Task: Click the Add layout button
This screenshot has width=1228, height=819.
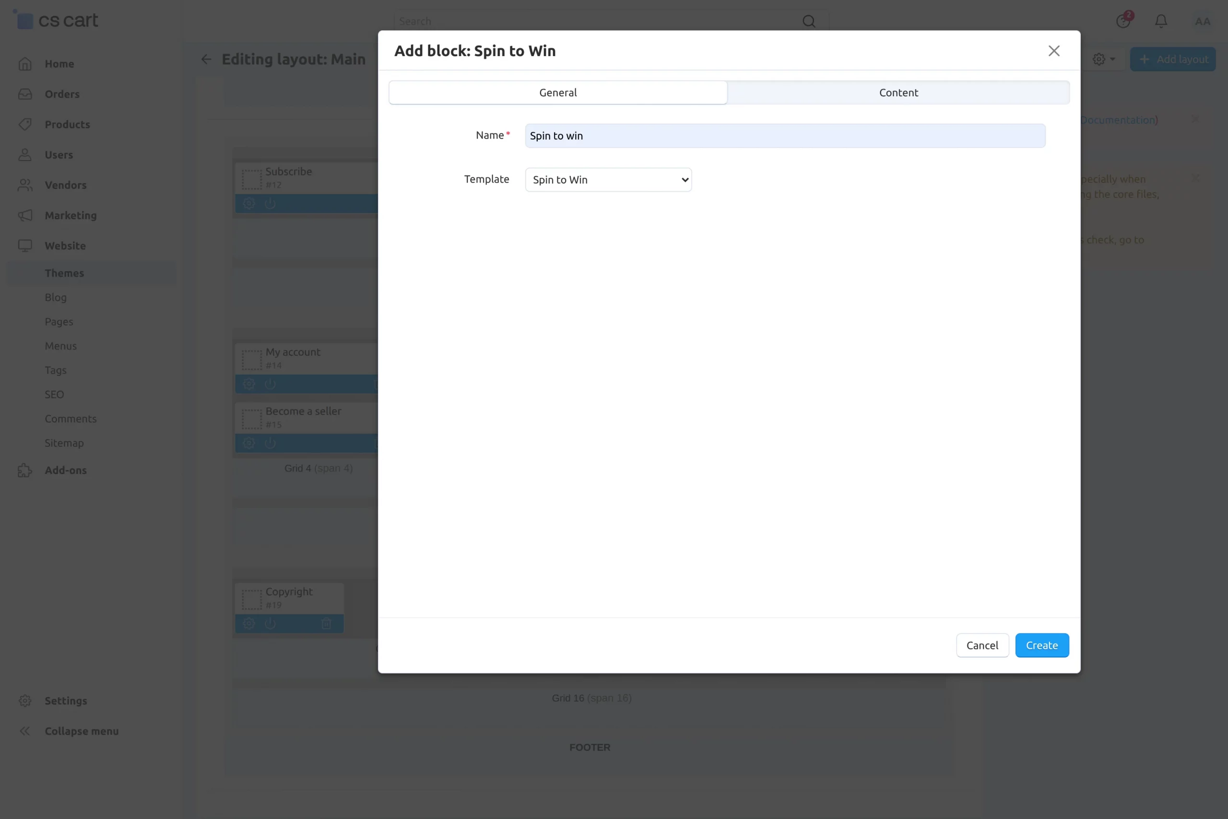Action: point(1172,59)
